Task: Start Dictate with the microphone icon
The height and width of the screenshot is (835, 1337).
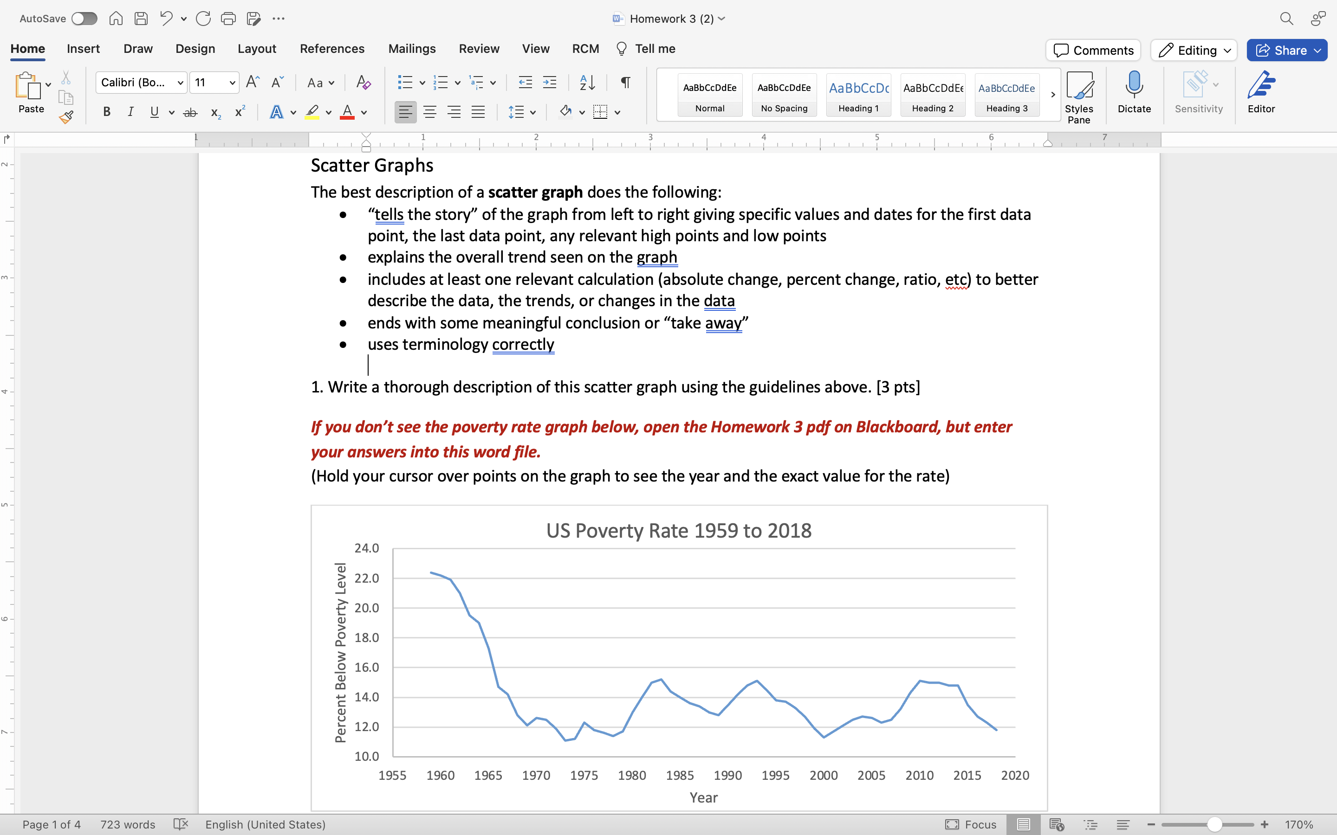Action: click(x=1134, y=92)
